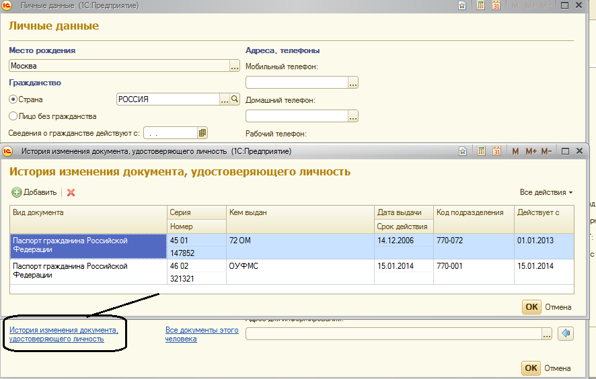
Task: Select first passport row with series 45 01
Action: pos(292,247)
